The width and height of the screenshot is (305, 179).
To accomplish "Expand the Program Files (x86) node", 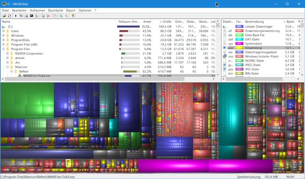I will point(3,45).
